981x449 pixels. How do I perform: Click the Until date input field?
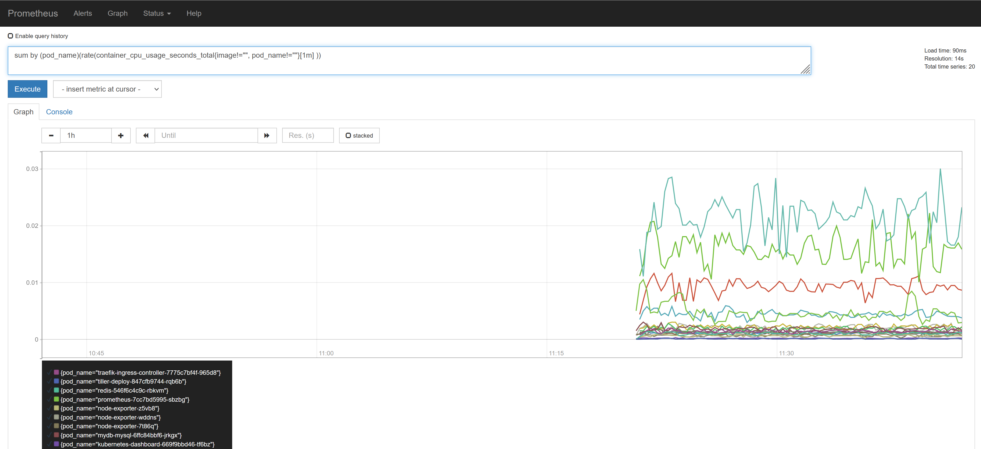206,136
